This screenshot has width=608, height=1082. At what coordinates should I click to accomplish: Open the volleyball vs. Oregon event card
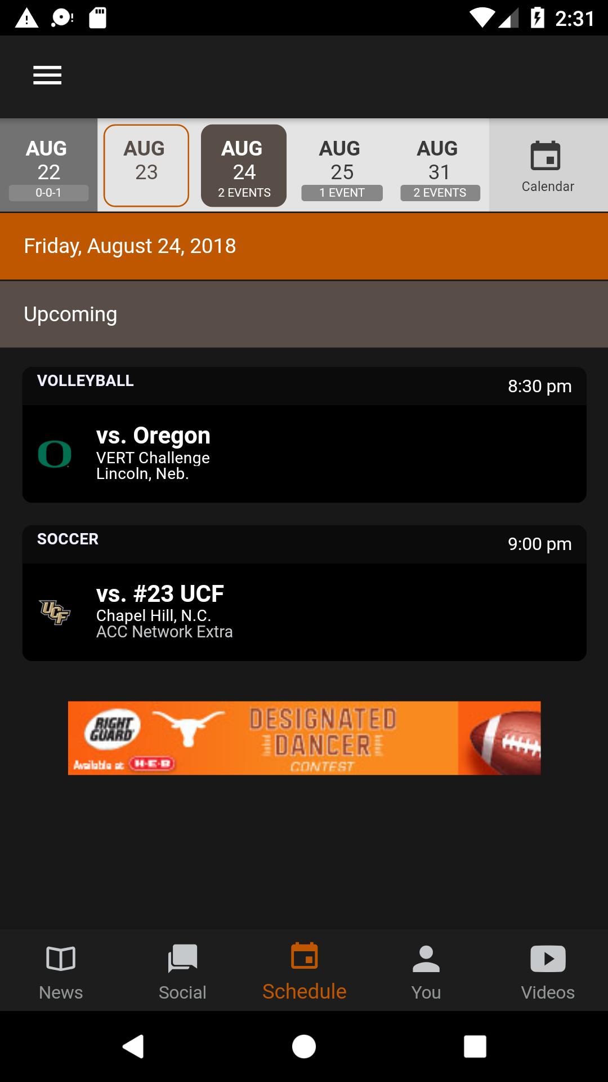pyautogui.click(x=305, y=435)
